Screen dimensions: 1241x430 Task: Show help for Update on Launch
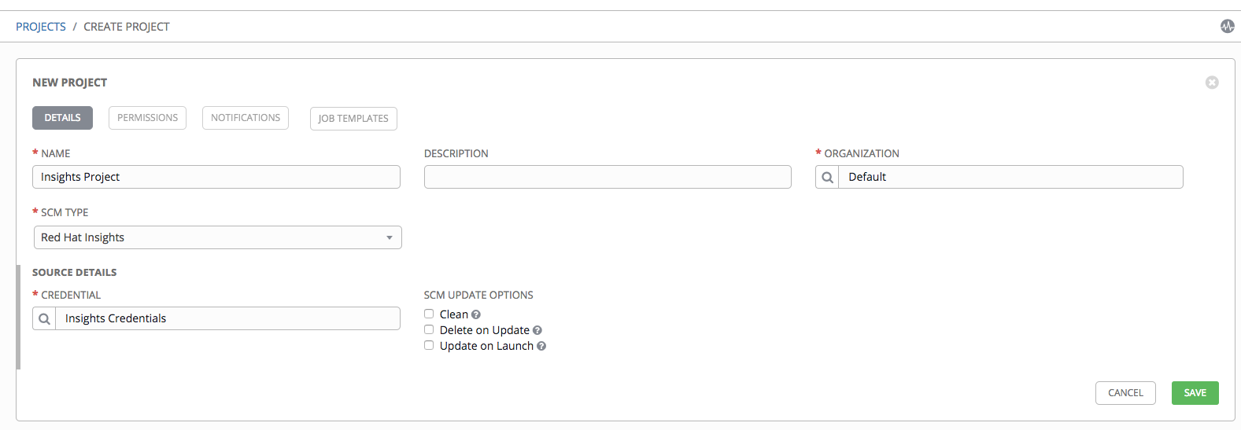tap(541, 346)
